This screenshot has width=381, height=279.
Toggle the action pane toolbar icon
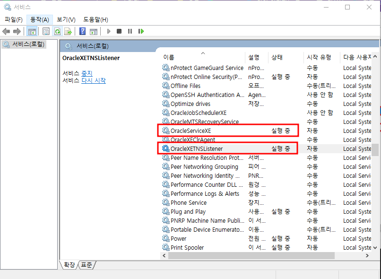94,31
